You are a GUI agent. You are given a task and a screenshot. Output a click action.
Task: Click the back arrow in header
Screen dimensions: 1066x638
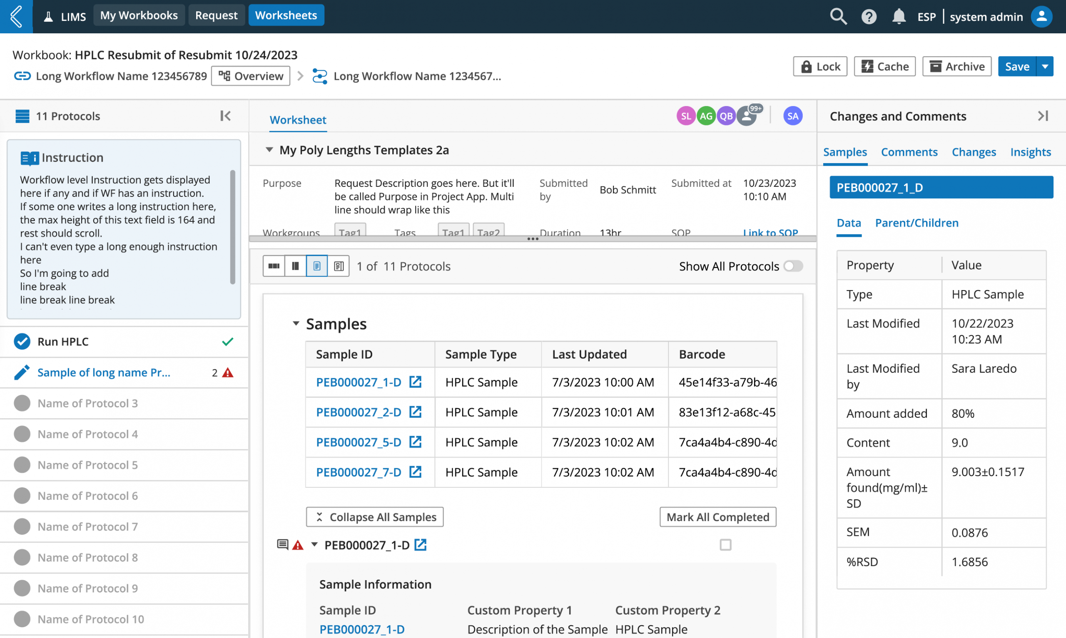pos(16,16)
